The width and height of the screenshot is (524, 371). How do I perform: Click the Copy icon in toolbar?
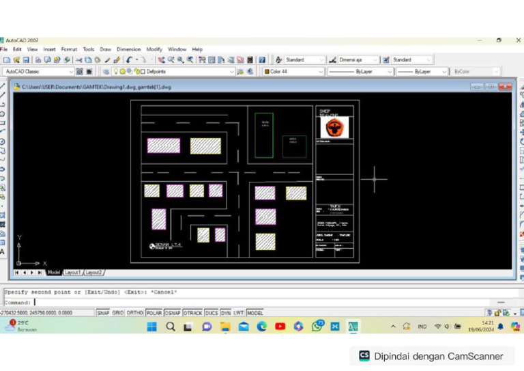[x=88, y=60]
